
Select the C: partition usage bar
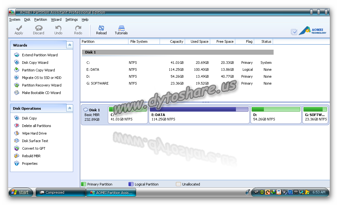pos(128,109)
